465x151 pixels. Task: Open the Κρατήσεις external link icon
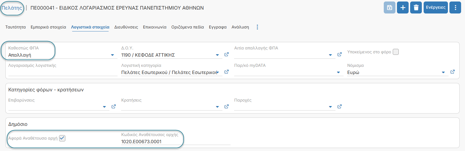227,106
